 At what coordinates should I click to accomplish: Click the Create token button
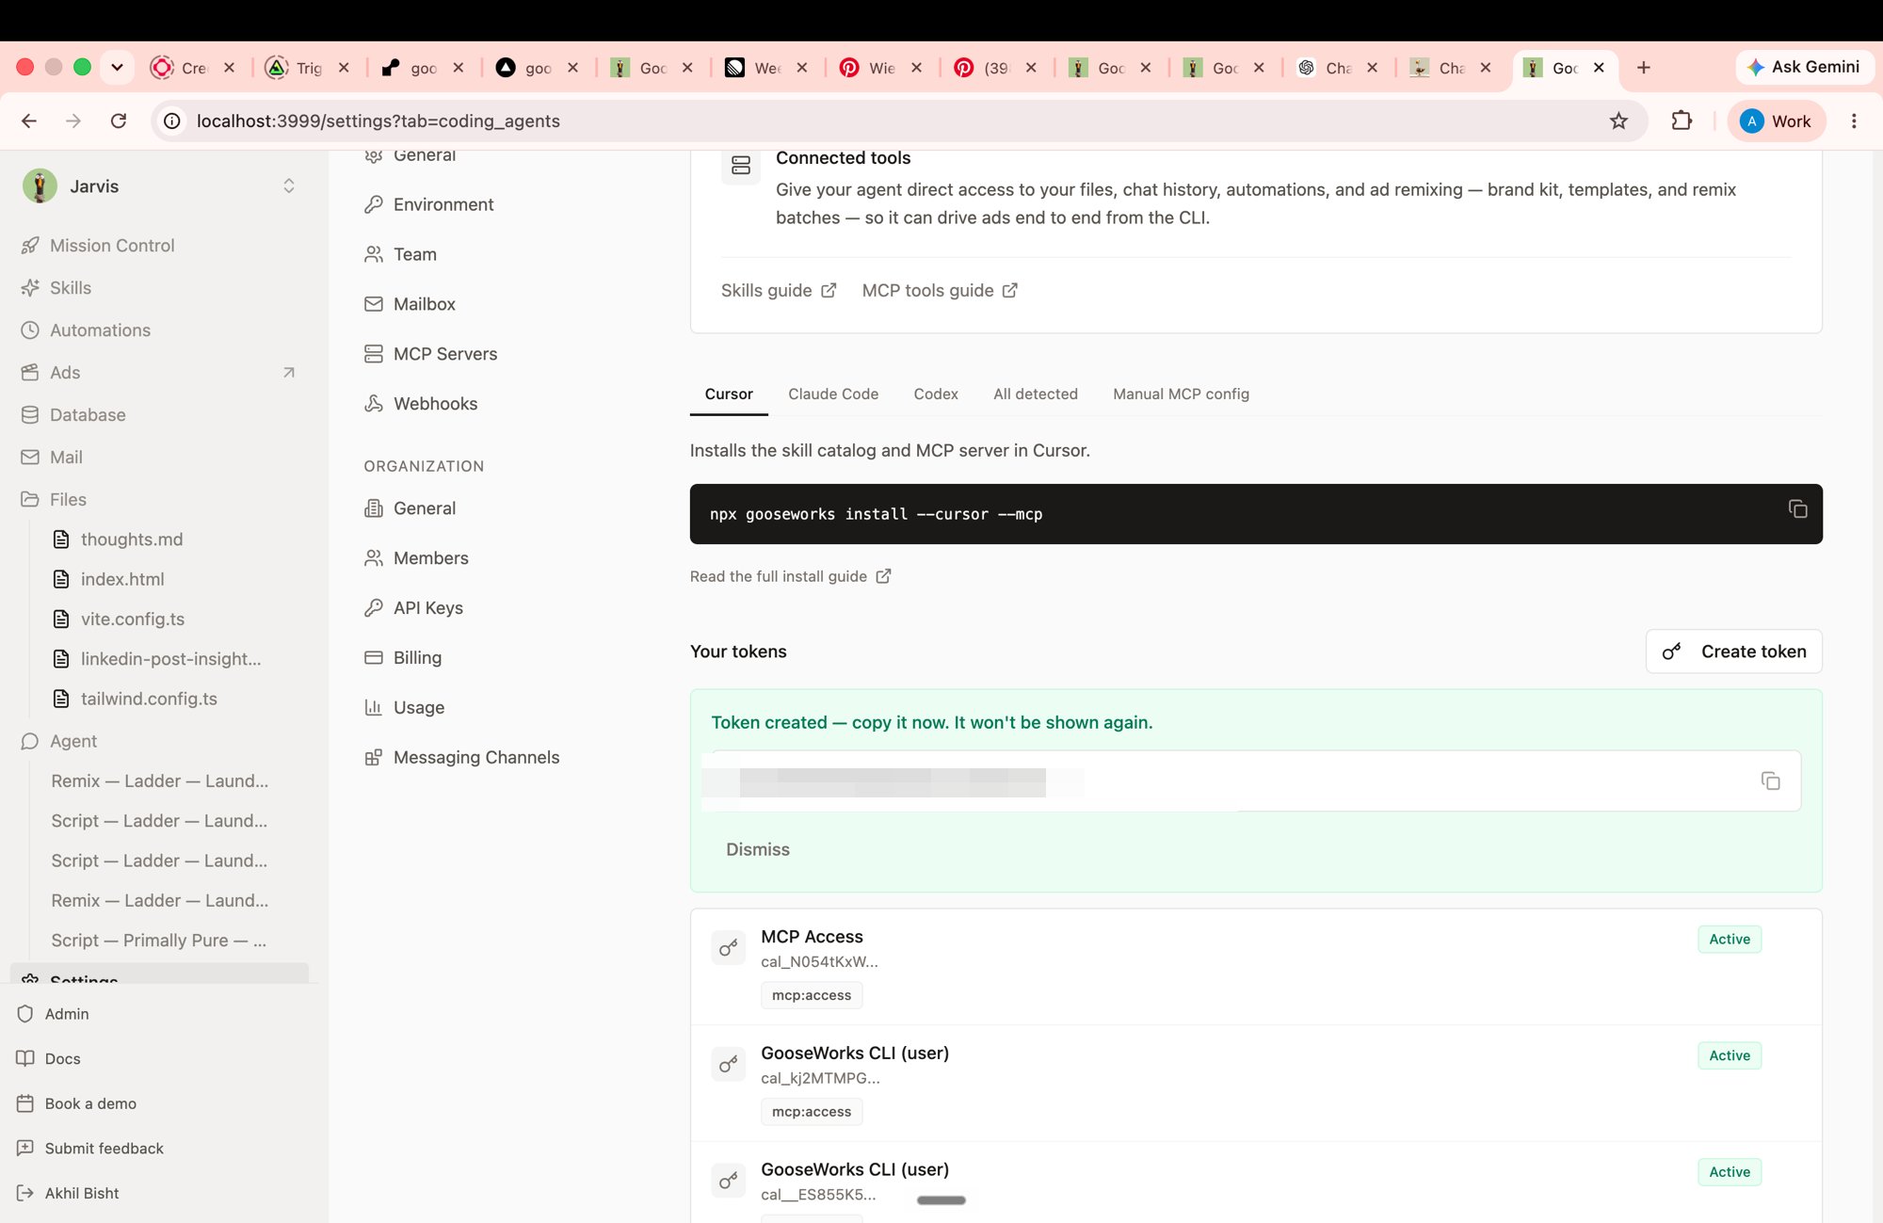pos(1733,652)
